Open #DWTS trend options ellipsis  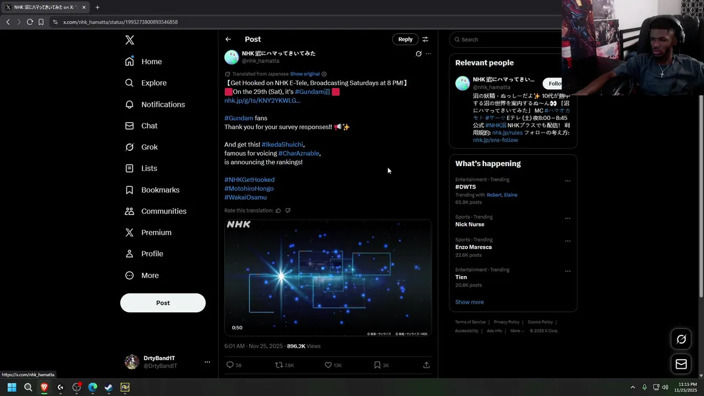pyautogui.click(x=568, y=181)
